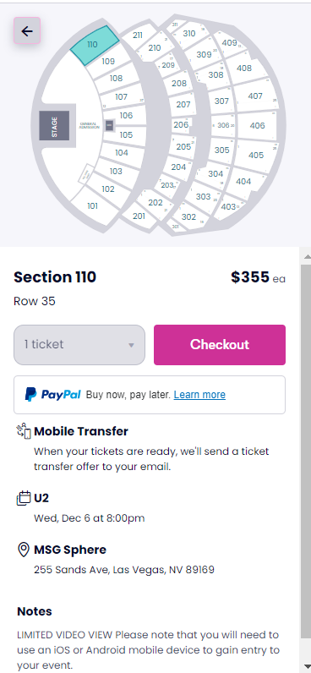Click the scrollbar down arrow

[x=307, y=667]
